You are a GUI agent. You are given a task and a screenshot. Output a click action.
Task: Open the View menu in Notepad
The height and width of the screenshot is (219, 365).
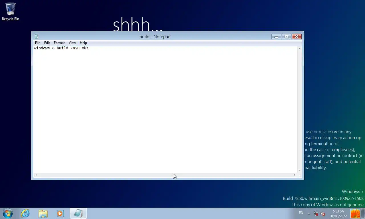click(72, 43)
